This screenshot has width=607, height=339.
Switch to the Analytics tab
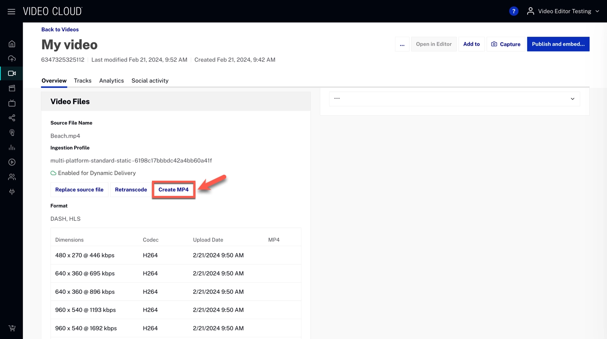point(111,81)
